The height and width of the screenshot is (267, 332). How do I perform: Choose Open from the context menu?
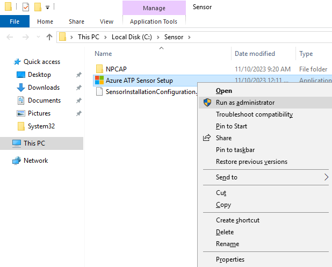[x=224, y=91]
